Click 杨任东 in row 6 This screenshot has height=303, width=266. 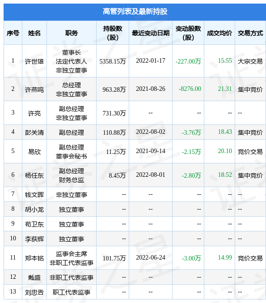(34, 175)
